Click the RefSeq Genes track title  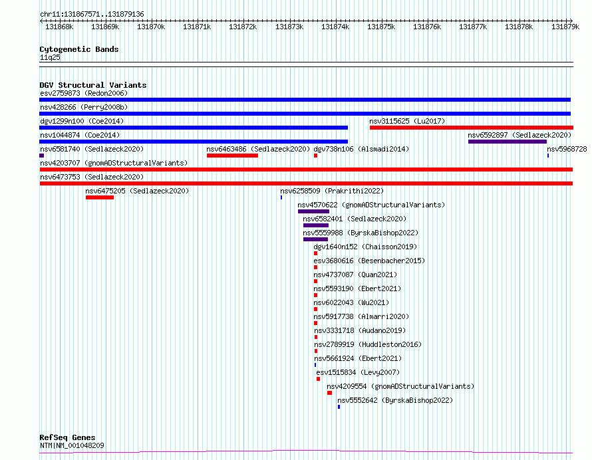(67, 438)
